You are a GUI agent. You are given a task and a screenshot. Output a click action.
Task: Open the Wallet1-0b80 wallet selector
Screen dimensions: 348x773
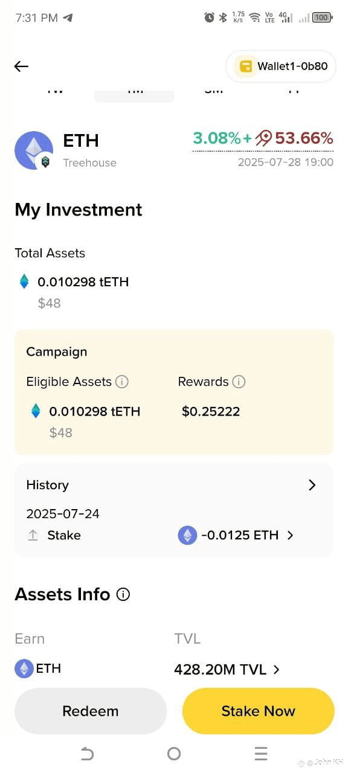281,66
